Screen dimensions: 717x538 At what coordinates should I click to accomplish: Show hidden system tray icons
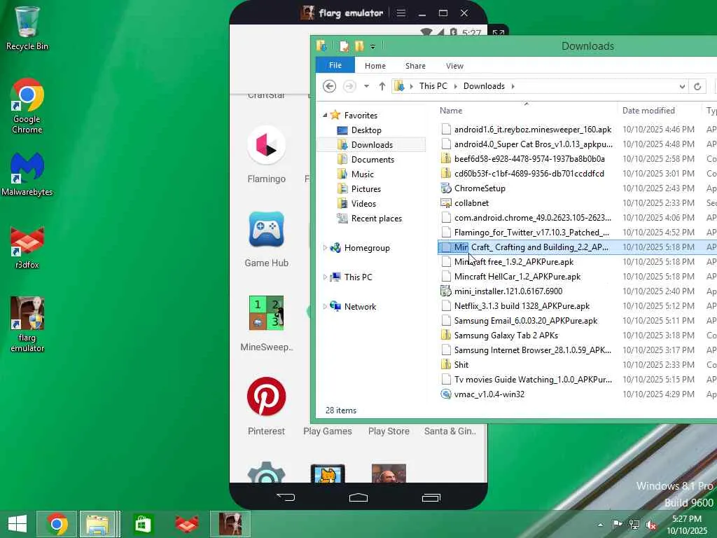tap(600, 525)
